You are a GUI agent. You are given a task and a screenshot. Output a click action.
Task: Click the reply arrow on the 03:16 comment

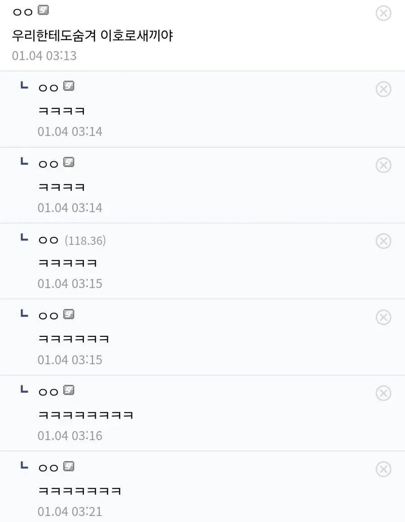coord(24,390)
